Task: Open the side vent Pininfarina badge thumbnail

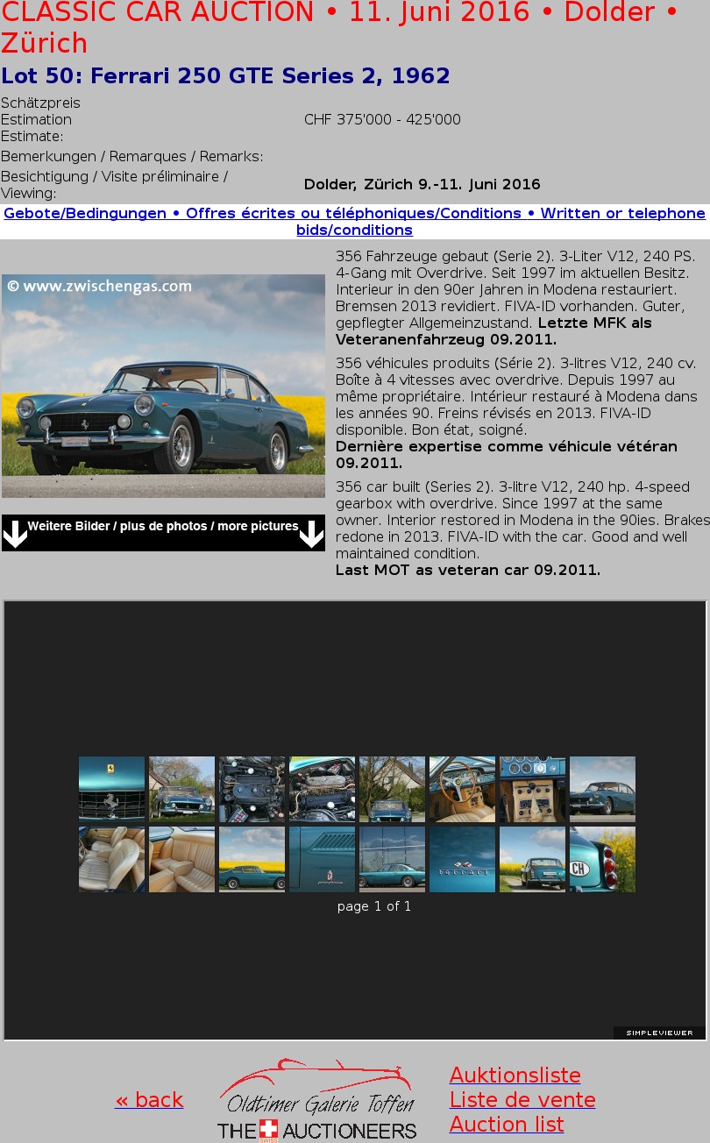Action: pyautogui.click(x=322, y=859)
